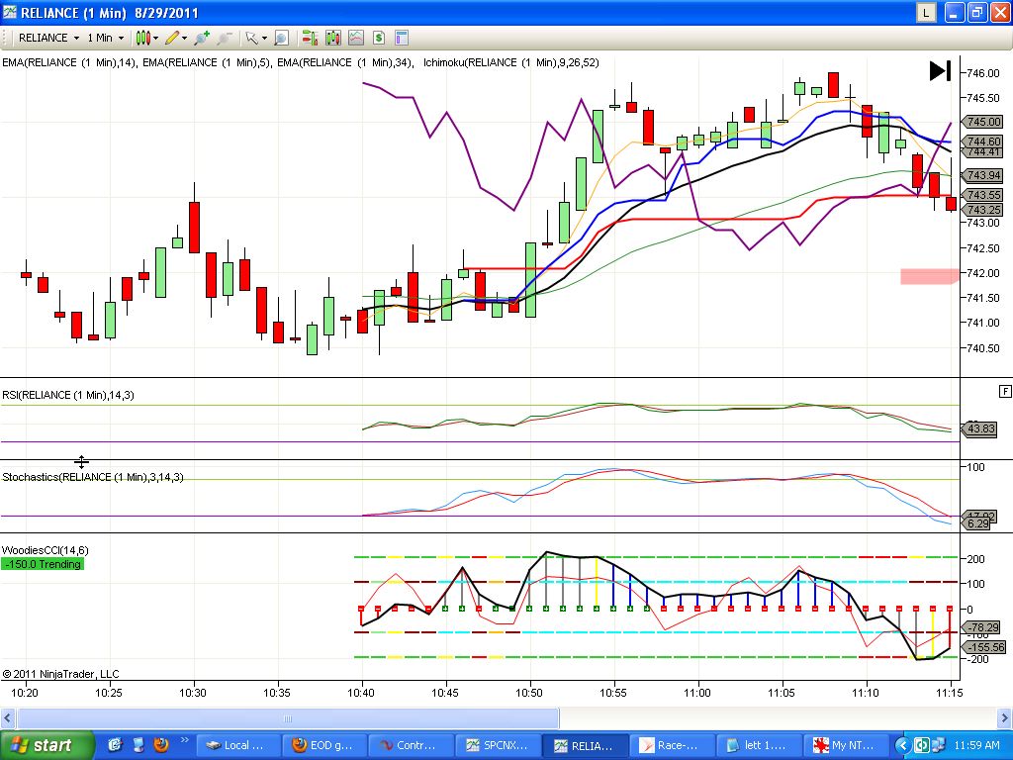This screenshot has width=1013, height=760.
Task: Click the Stochastics indicator label
Action: (x=92, y=477)
